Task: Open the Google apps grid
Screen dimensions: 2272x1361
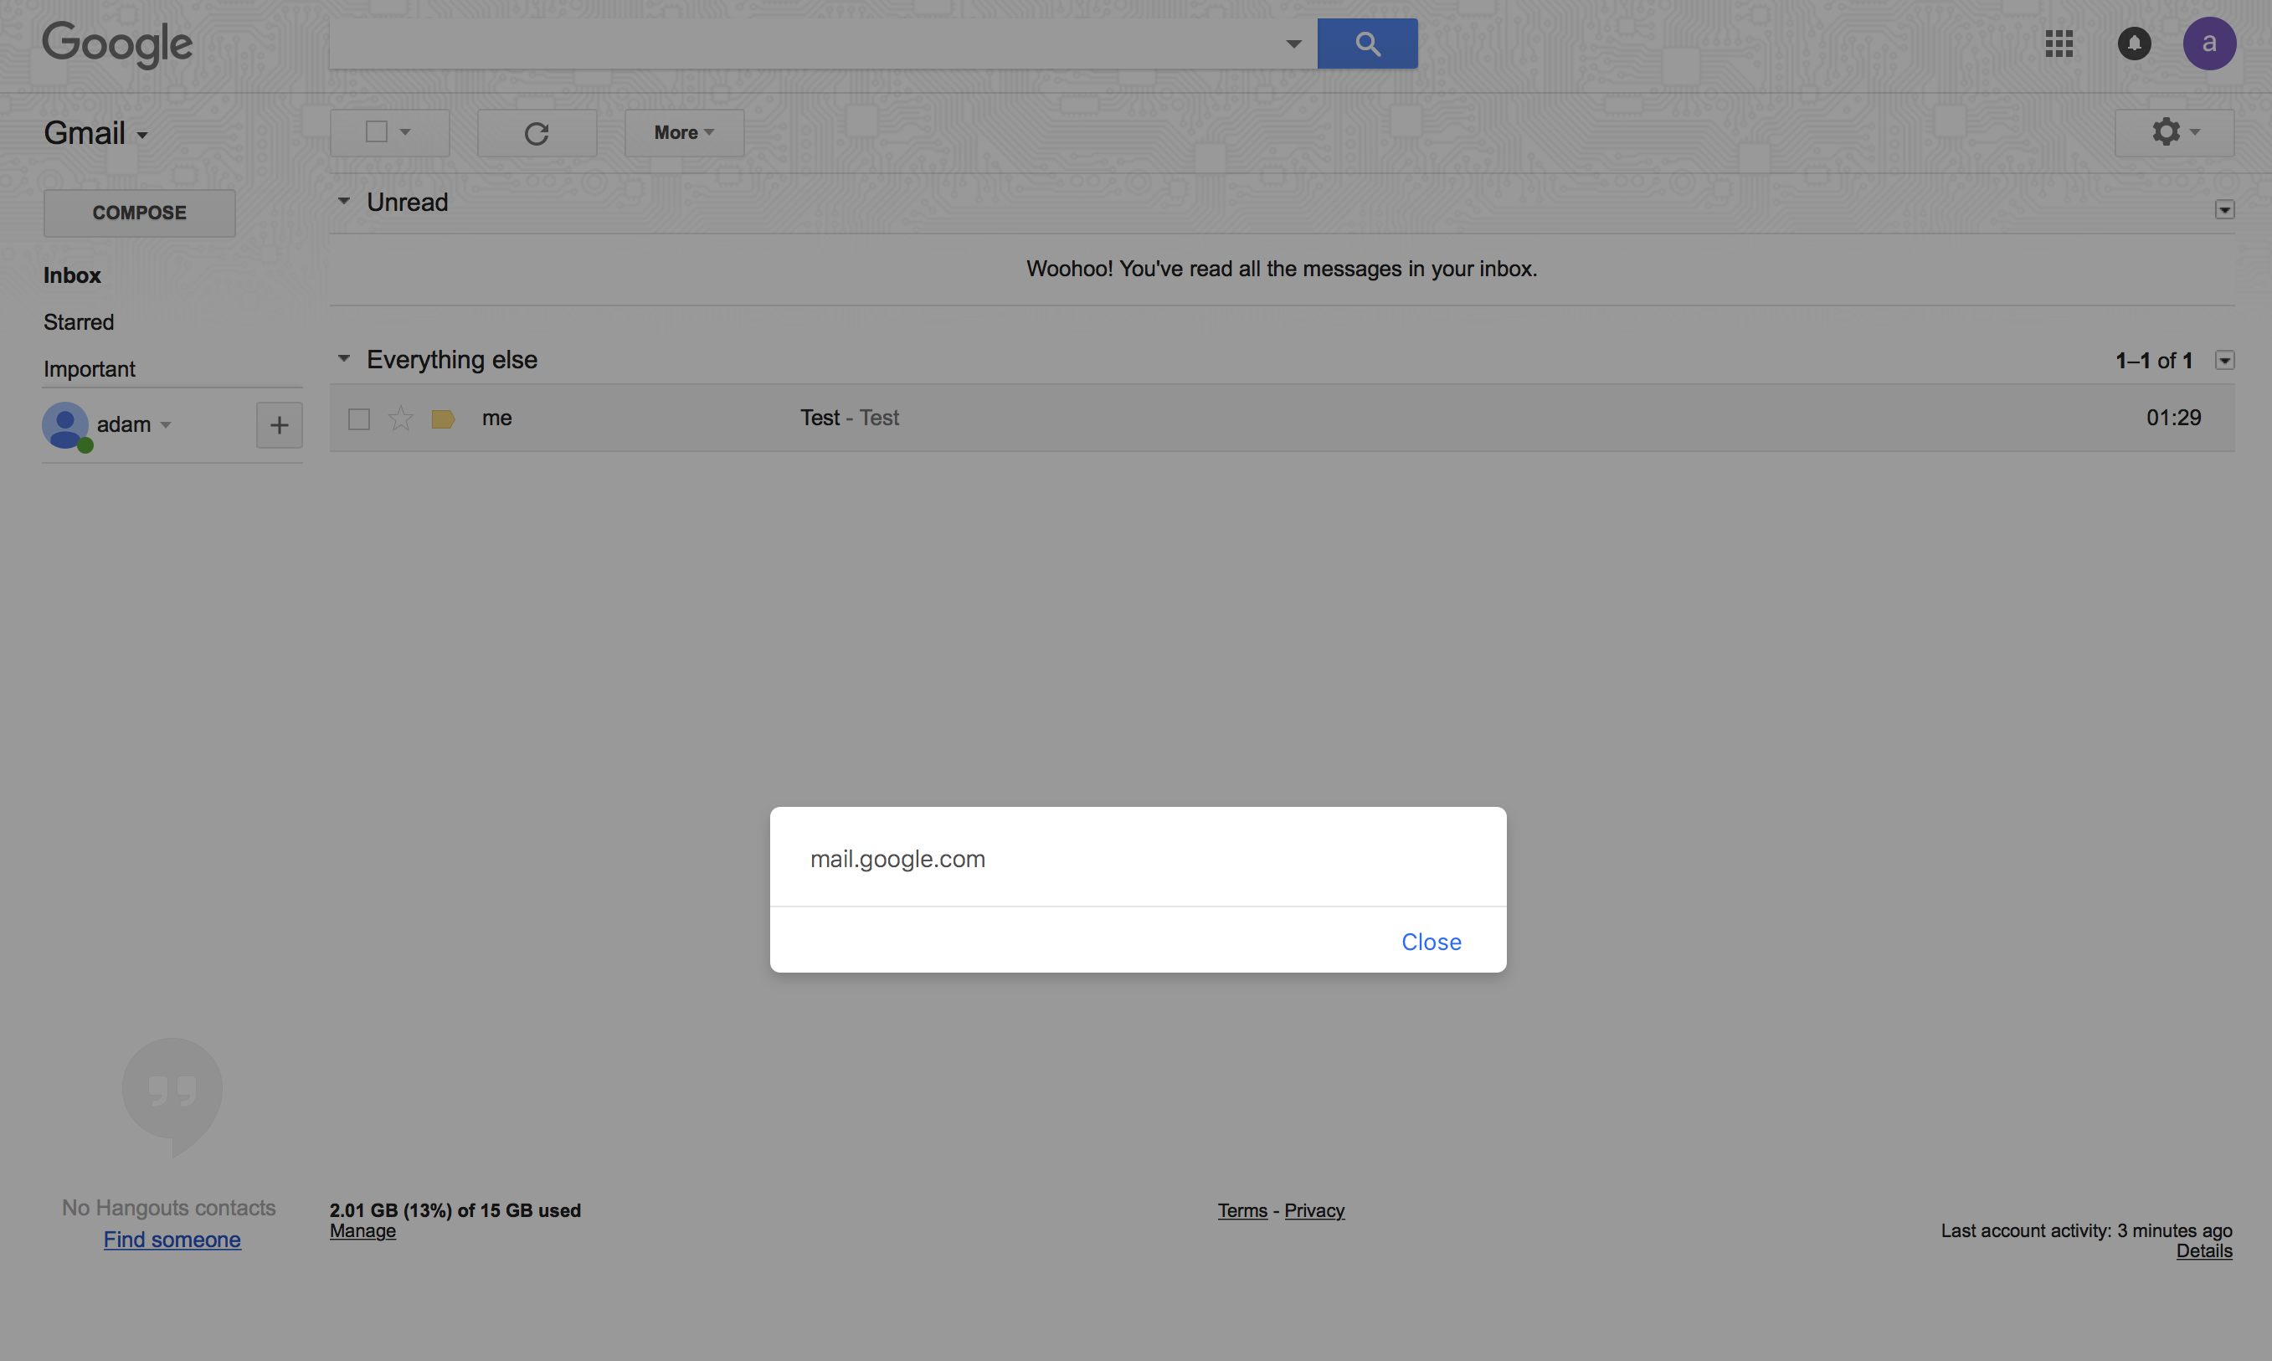Action: (2059, 43)
